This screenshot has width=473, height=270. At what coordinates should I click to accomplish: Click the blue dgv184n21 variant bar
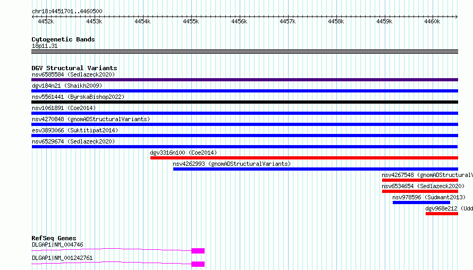[x=244, y=91]
